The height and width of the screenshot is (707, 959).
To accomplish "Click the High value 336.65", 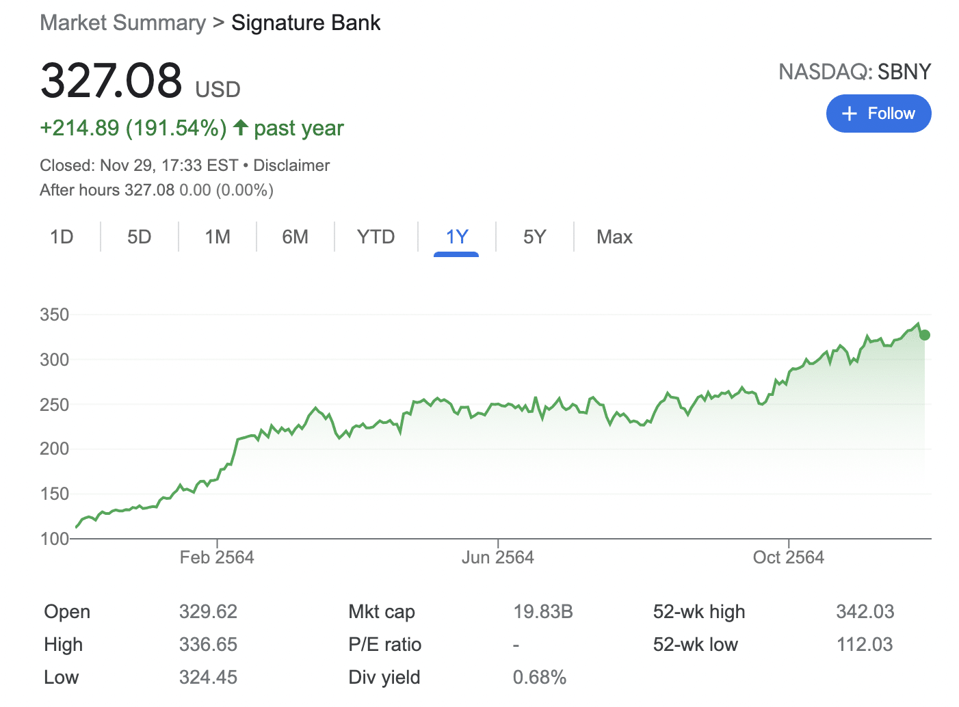I will (208, 644).
